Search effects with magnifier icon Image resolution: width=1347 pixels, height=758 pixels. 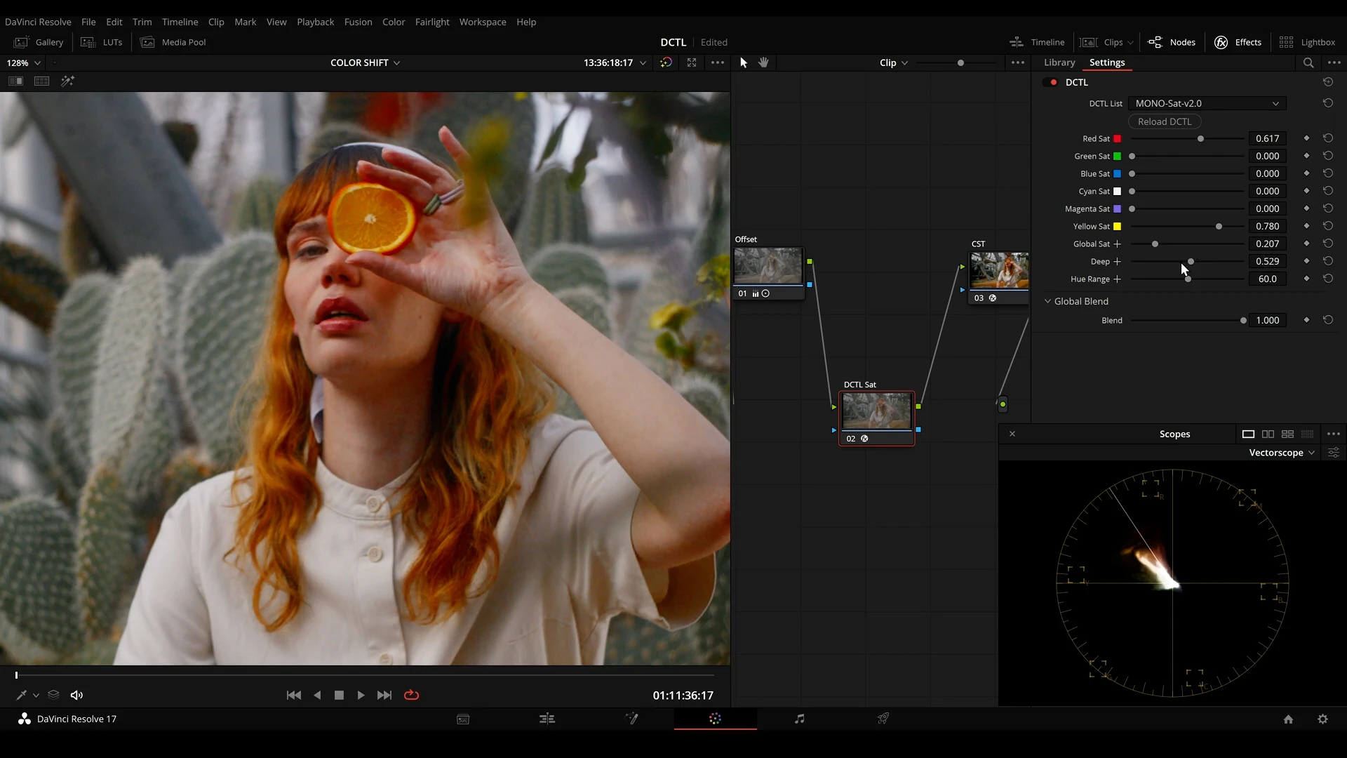[x=1308, y=62]
